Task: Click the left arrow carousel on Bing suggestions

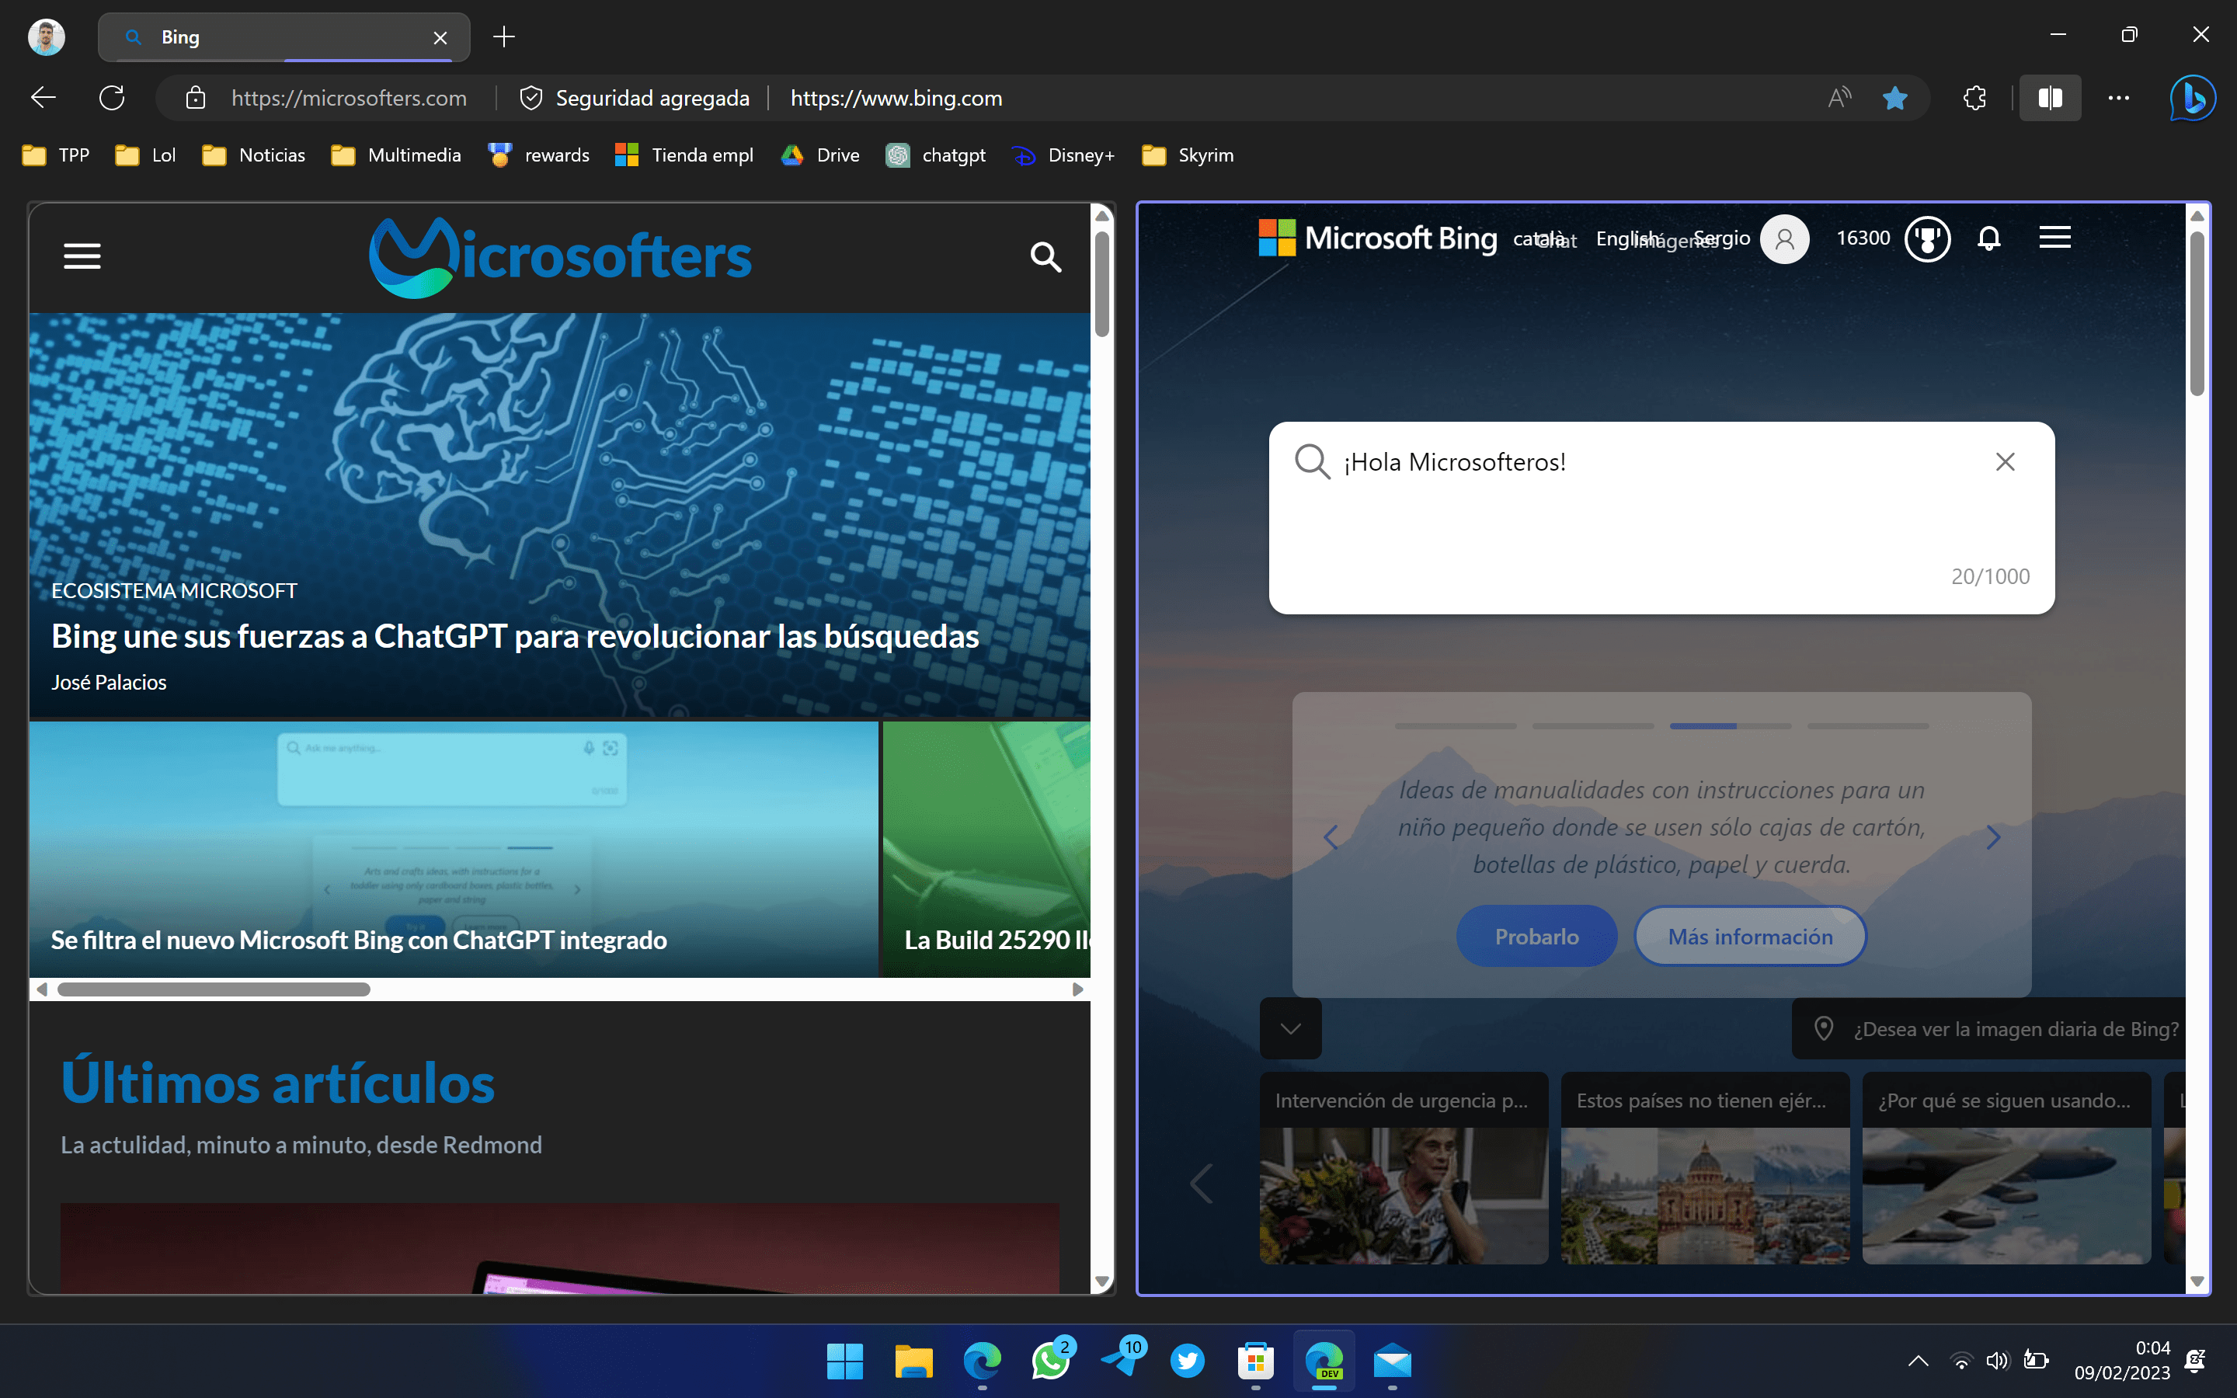Action: tap(1331, 836)
